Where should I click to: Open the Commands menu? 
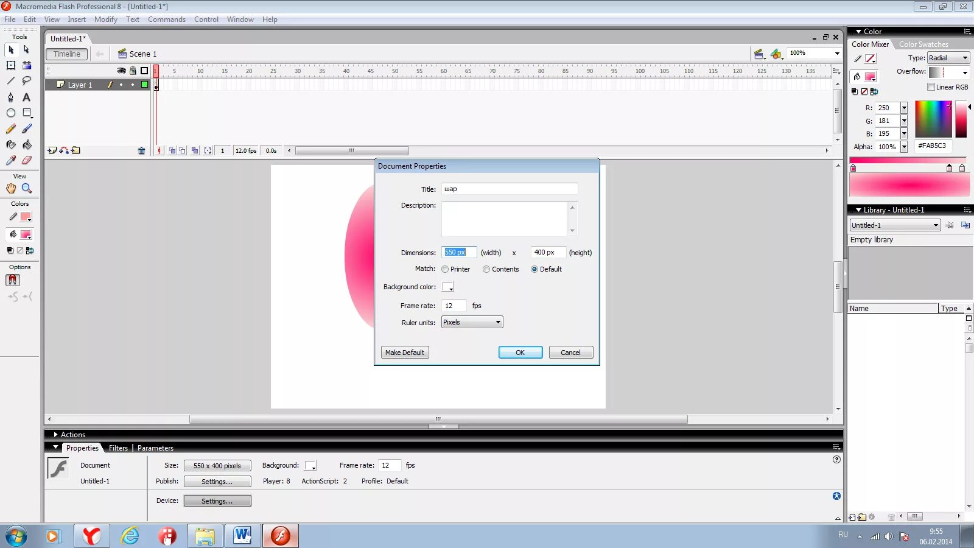click(x=167, y=19)
